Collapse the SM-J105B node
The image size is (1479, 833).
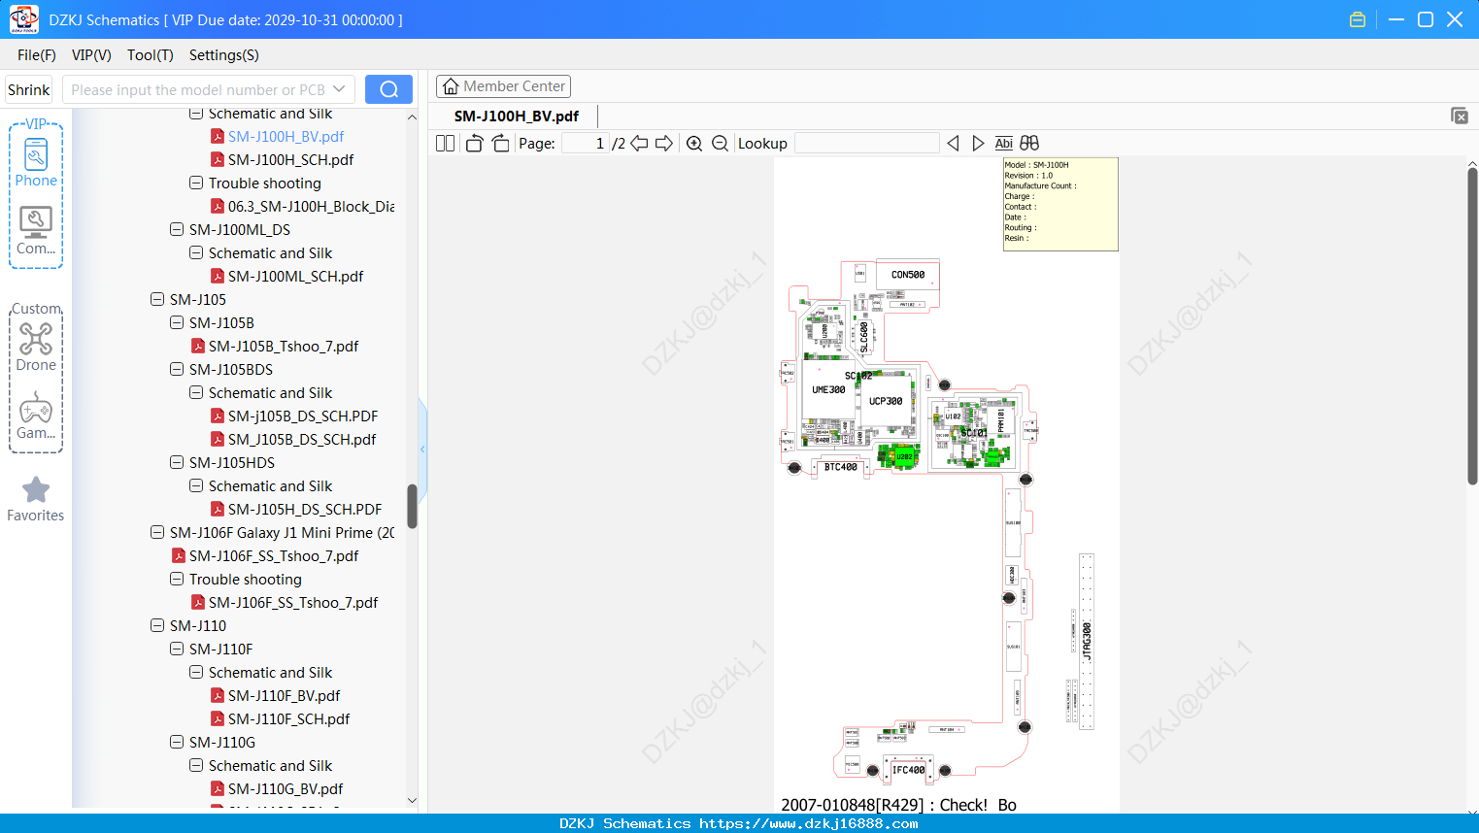pyautogui.click(x=177, y=322)
